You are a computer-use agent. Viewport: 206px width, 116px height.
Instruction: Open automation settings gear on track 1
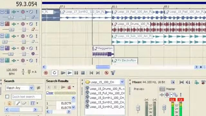[x=23, y=12]
